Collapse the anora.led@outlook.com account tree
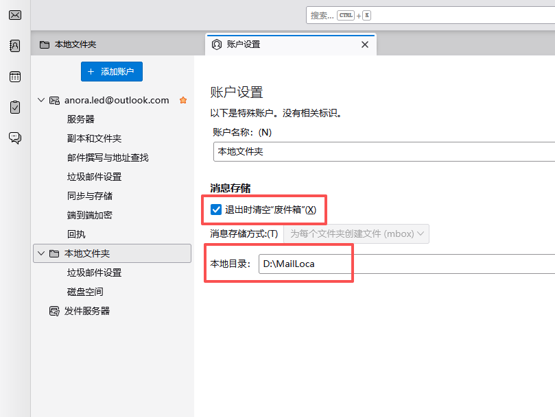 click(x=41, y=100)
